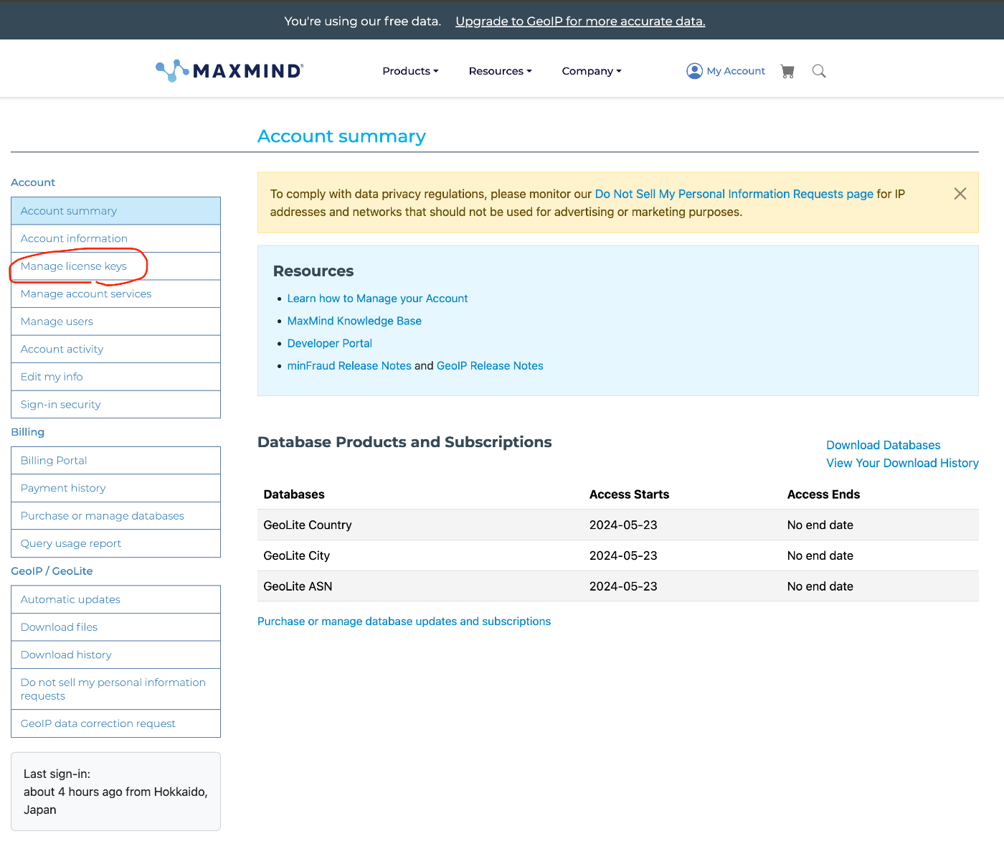Open Query usage report
Screen dimensions: 1004x849
tap(115, 543)
